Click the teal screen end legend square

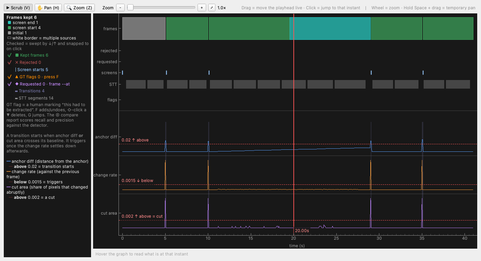9,23
